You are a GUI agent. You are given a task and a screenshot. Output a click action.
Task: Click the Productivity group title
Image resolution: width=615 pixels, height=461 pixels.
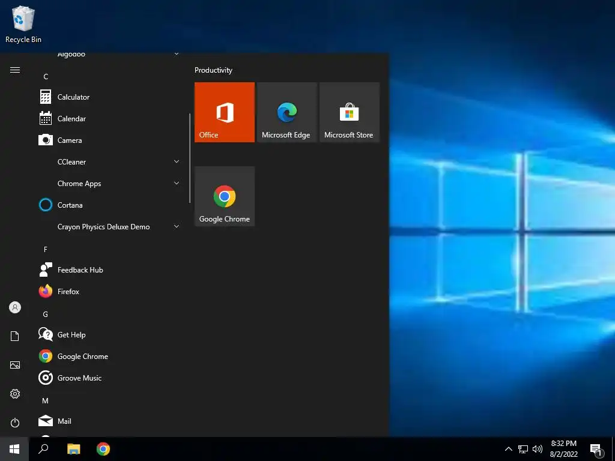pos(213,70)
